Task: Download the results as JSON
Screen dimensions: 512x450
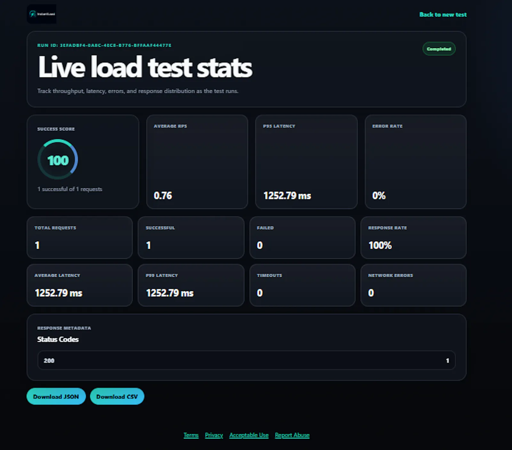Action: click(56, 397)
